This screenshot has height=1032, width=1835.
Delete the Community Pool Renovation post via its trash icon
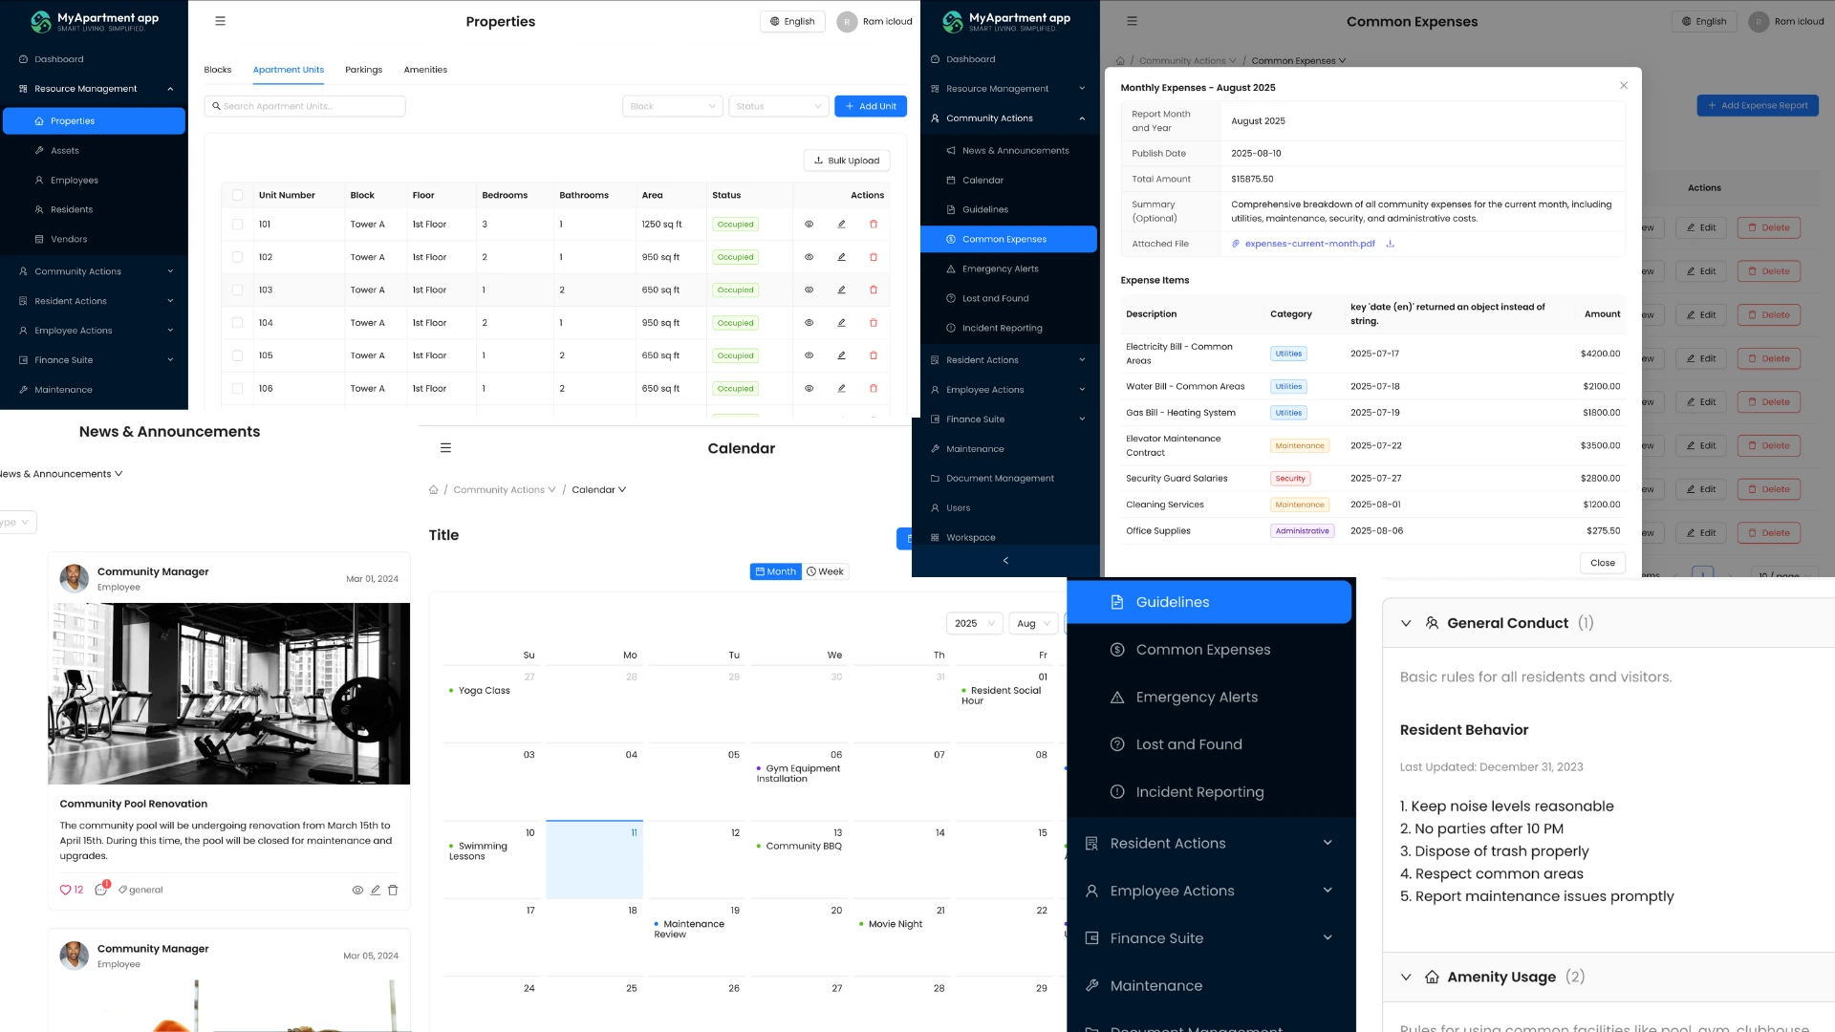click(393, 890)
